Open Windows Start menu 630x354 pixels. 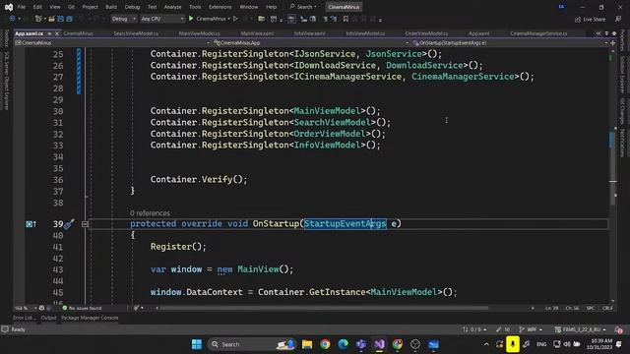[197, 344]
